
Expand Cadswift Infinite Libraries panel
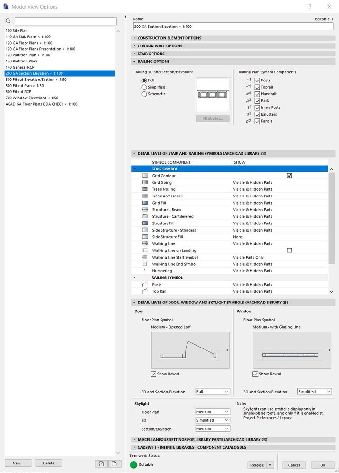tap(233, 447)
